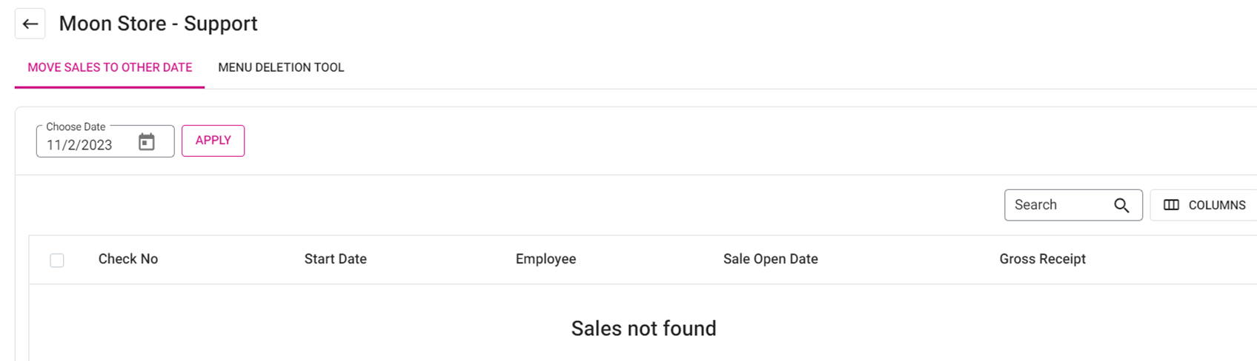Click the COLUMNS button label
Image resolution: width=1257 pixels, height=361 pixels.
pos(1216,206)
